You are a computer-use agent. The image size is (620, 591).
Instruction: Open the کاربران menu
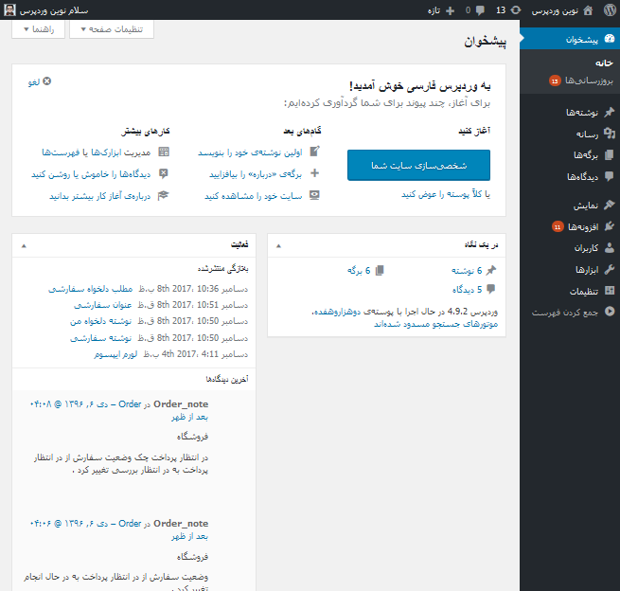tap(570, 248)
